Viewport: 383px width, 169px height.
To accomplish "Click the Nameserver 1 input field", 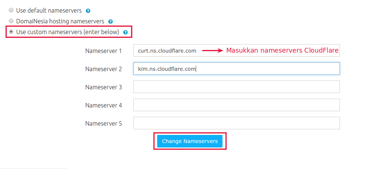I will tap(167, 51).
